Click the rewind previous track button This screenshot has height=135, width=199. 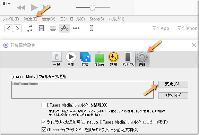pyautogui.click(x=21, y=8)
